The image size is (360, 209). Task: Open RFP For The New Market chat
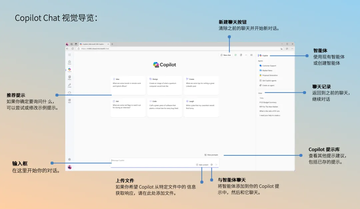point(269,107)
